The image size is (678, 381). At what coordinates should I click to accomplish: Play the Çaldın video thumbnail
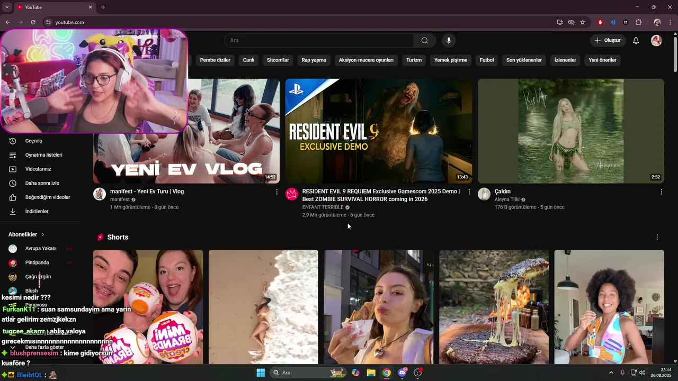[x=571, y=131]
